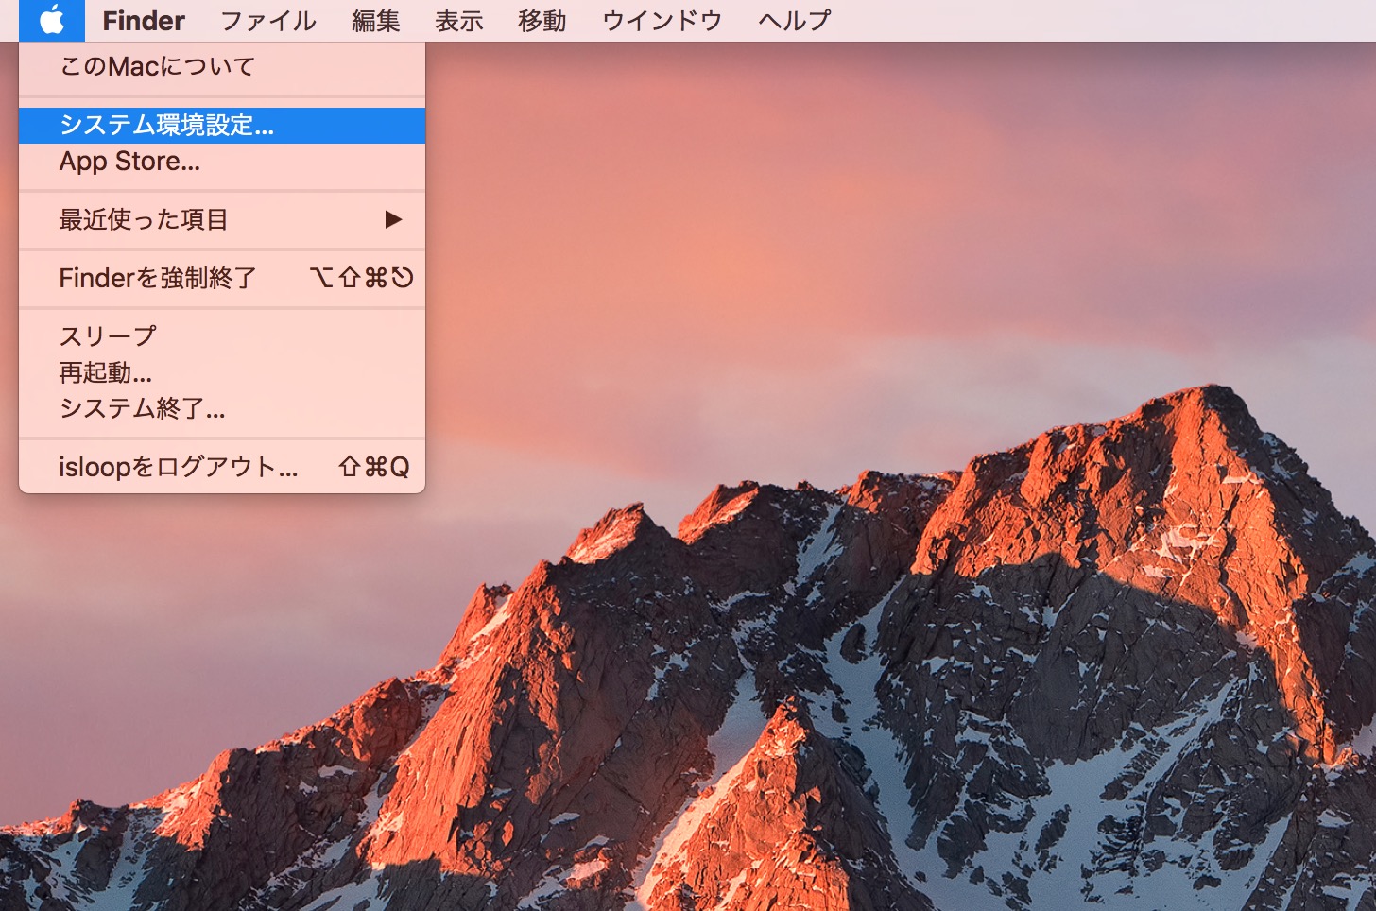1376x911 pixels.
Task: Expand the 最近使った項目 submenu
Action: (222, 220)
